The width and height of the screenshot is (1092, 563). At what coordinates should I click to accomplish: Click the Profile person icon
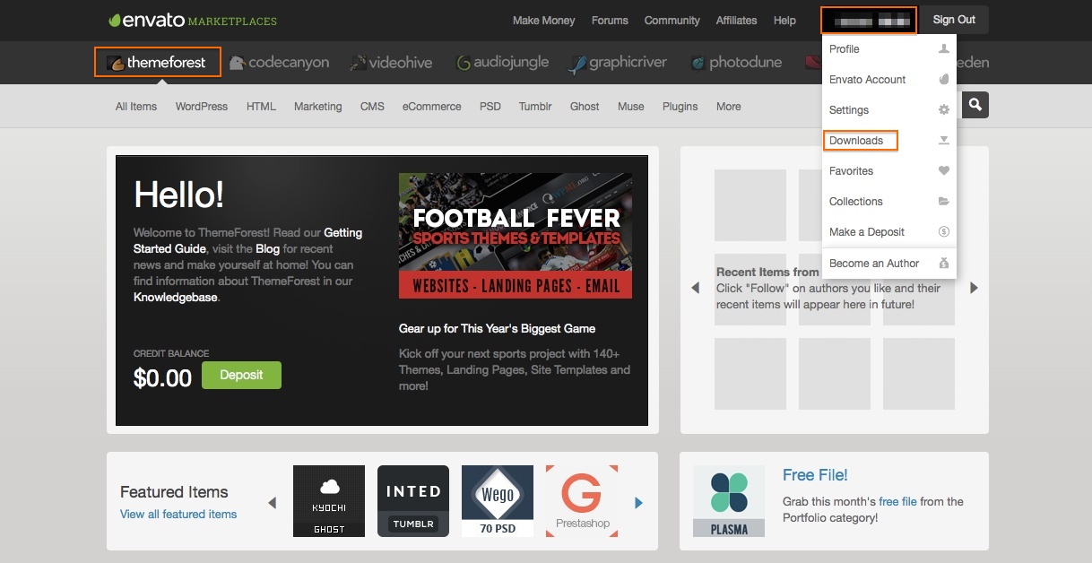coord(943,49)
